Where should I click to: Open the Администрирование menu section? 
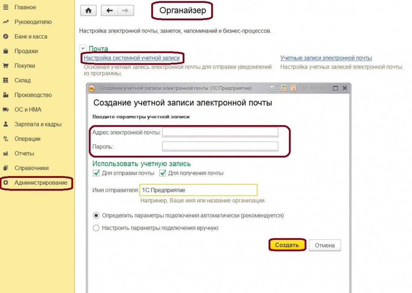click(x=41, y=183)
